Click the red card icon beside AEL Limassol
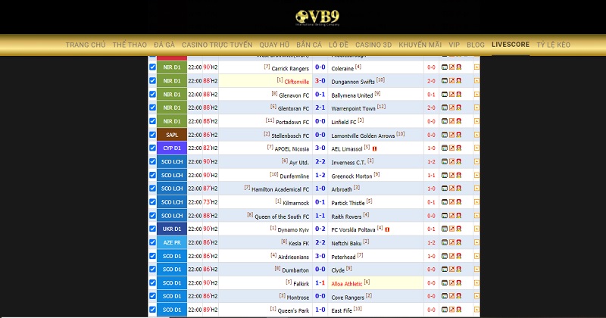The width and height of the screenshot is (606, 318). pyautogui.click(x=374, y=148)
